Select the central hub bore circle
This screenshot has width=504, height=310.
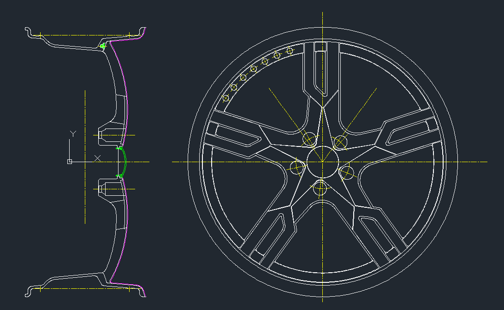pos(323,162)
